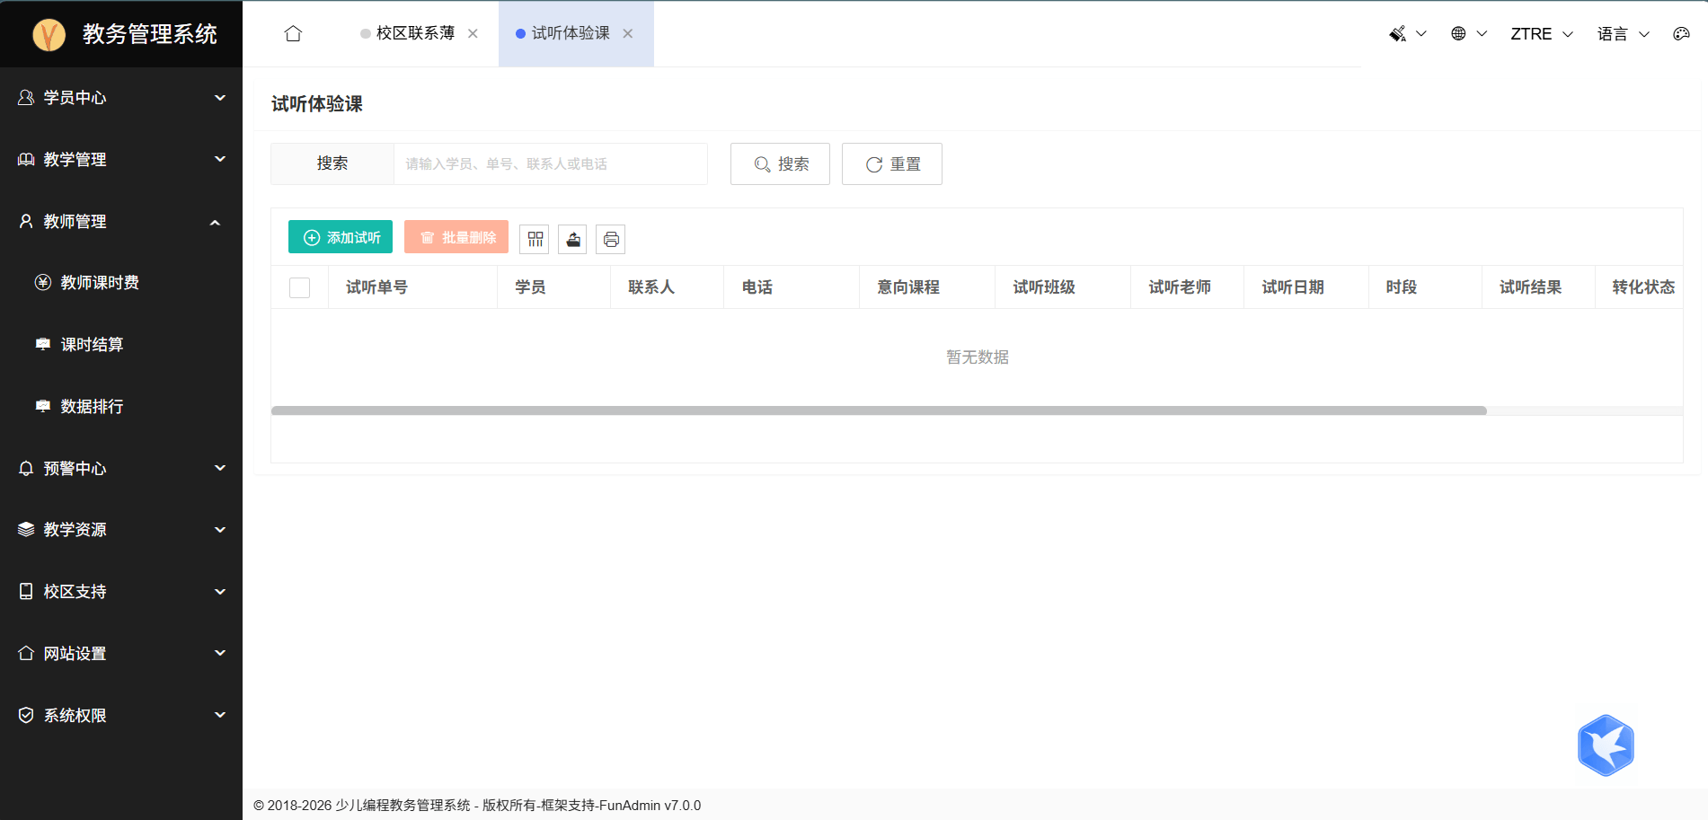Click the 添加试听 button
1708x820 pixels.
(341, 237)
